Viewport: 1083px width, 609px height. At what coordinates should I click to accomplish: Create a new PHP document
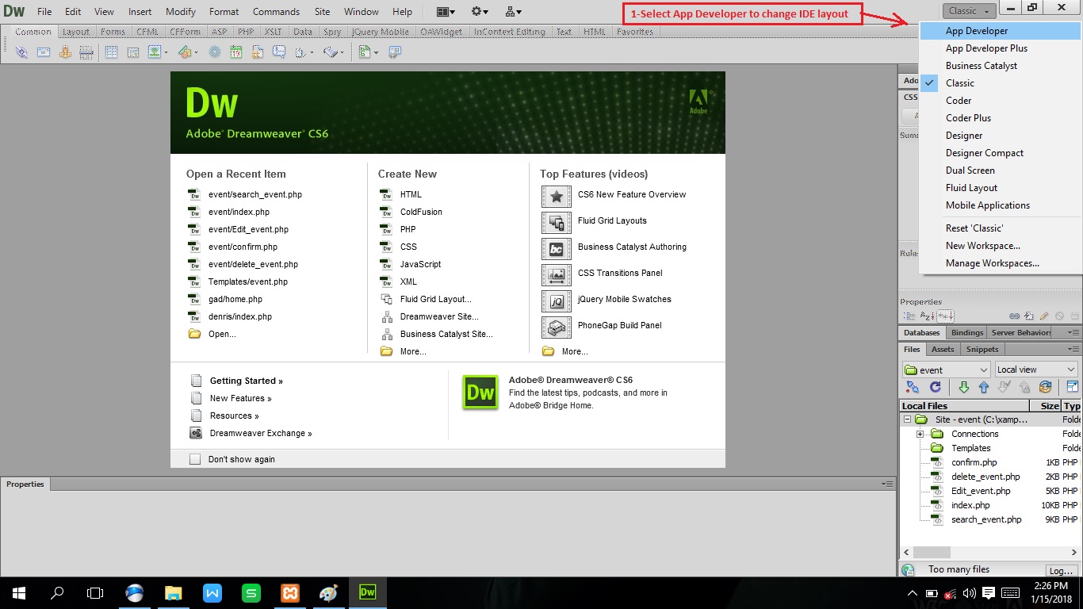[x=408, y=229]
